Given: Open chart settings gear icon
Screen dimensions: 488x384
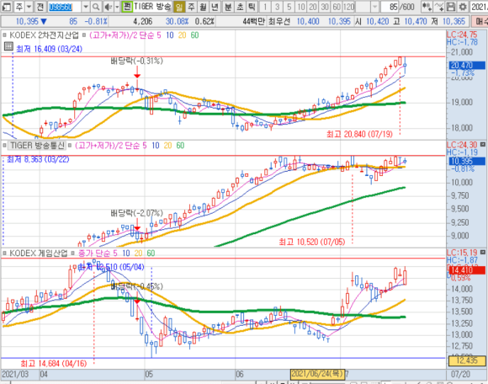Looking at the screenshot, I should pos(463,7).
